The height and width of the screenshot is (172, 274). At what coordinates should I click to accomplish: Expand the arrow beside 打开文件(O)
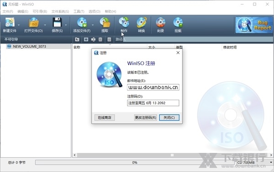[45, 25]
